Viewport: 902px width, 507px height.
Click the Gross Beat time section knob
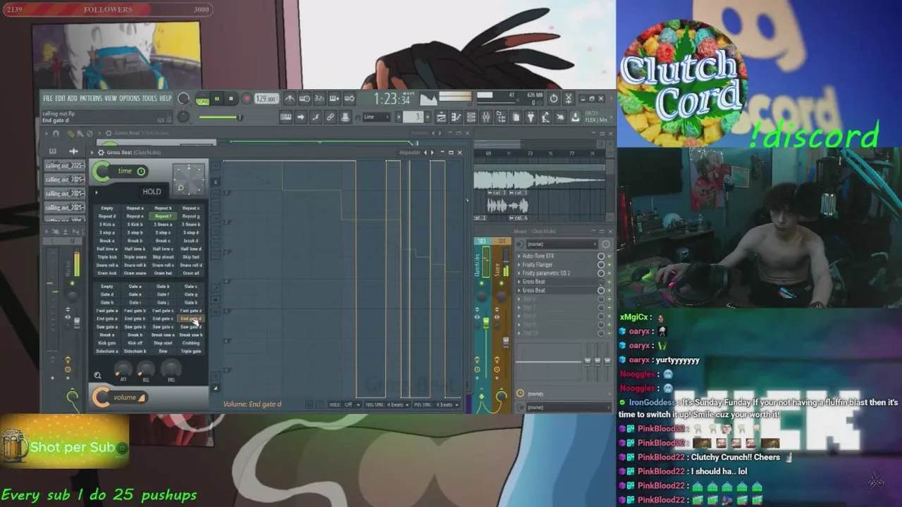pos(101,171)
